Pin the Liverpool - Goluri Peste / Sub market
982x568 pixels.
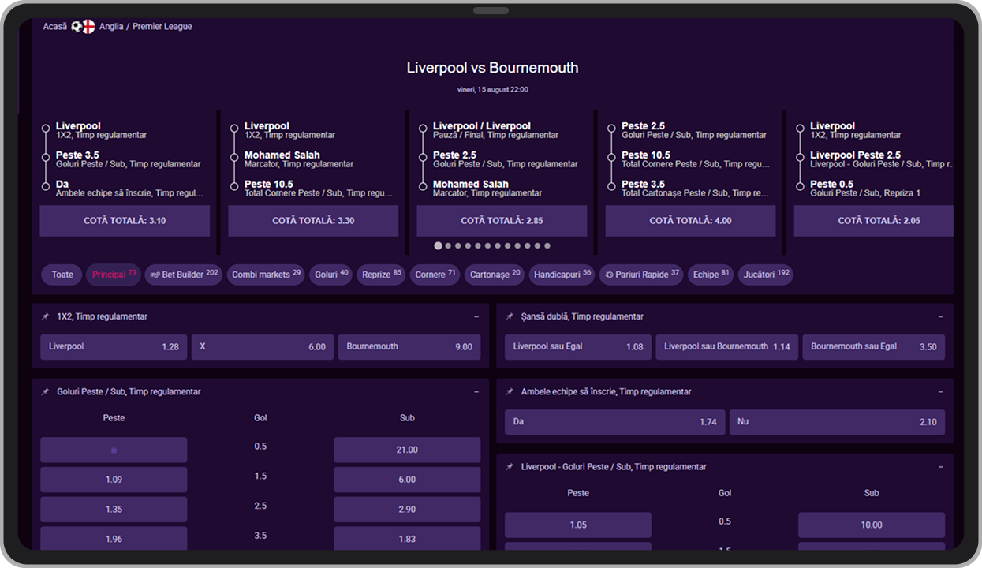tap(510, 467)
